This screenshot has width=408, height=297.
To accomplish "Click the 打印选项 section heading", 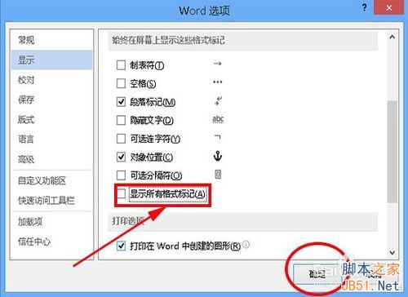I will click(x=128, y=221).
